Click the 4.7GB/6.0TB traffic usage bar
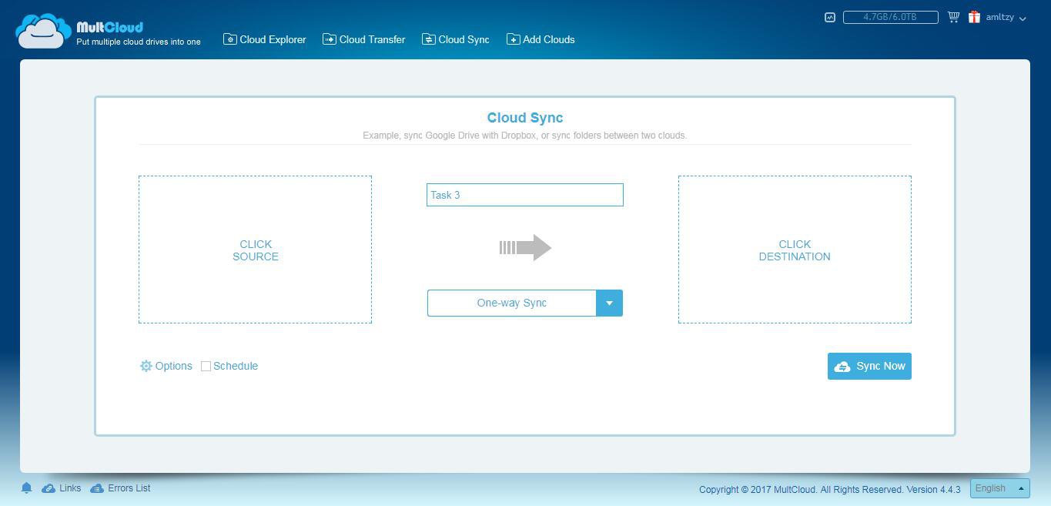Image resolution: width=1051 pixels, height=506 pixels. (x=891, y=17)
